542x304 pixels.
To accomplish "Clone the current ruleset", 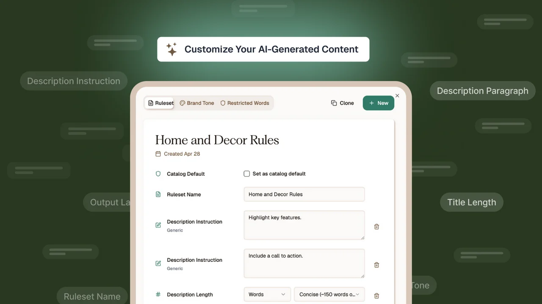I will point(342,103).
